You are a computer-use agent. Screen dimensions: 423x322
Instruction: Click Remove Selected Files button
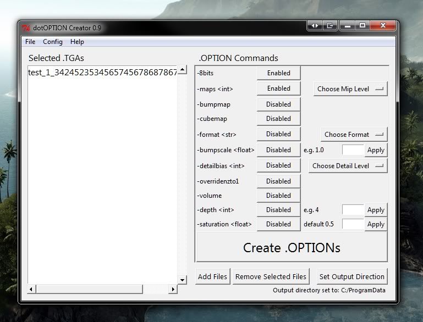click(x=271, y=276)
